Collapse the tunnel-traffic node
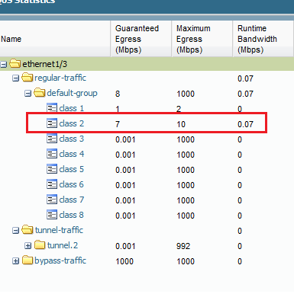The image size is (294, 294). (x=15, y=231)
